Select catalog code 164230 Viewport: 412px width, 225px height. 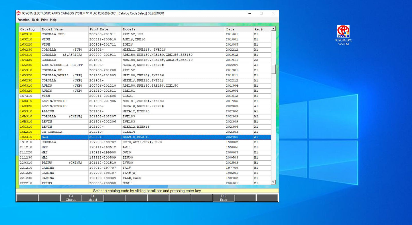30,50
